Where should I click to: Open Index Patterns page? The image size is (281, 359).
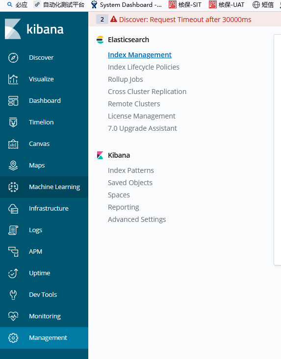coord(131,170)
